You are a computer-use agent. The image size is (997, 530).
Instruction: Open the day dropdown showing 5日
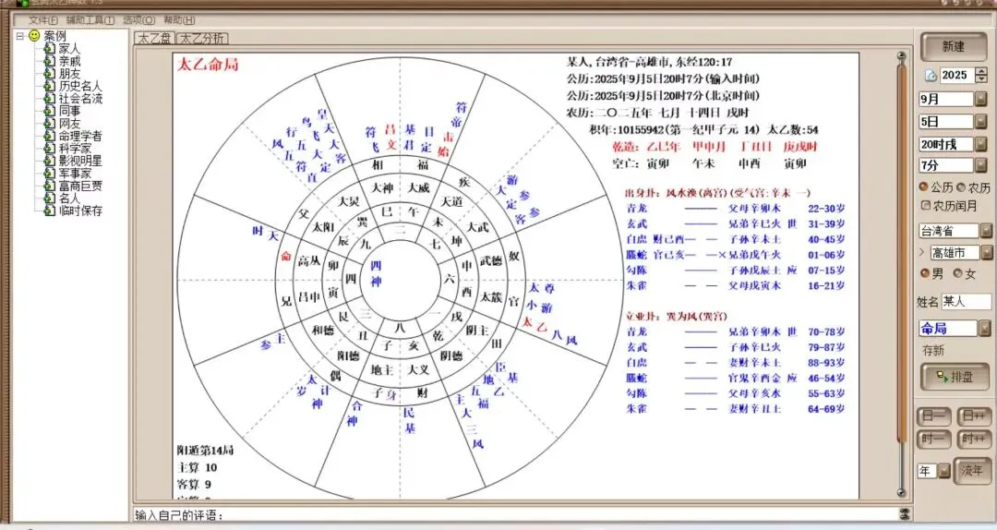click(980, 122)
